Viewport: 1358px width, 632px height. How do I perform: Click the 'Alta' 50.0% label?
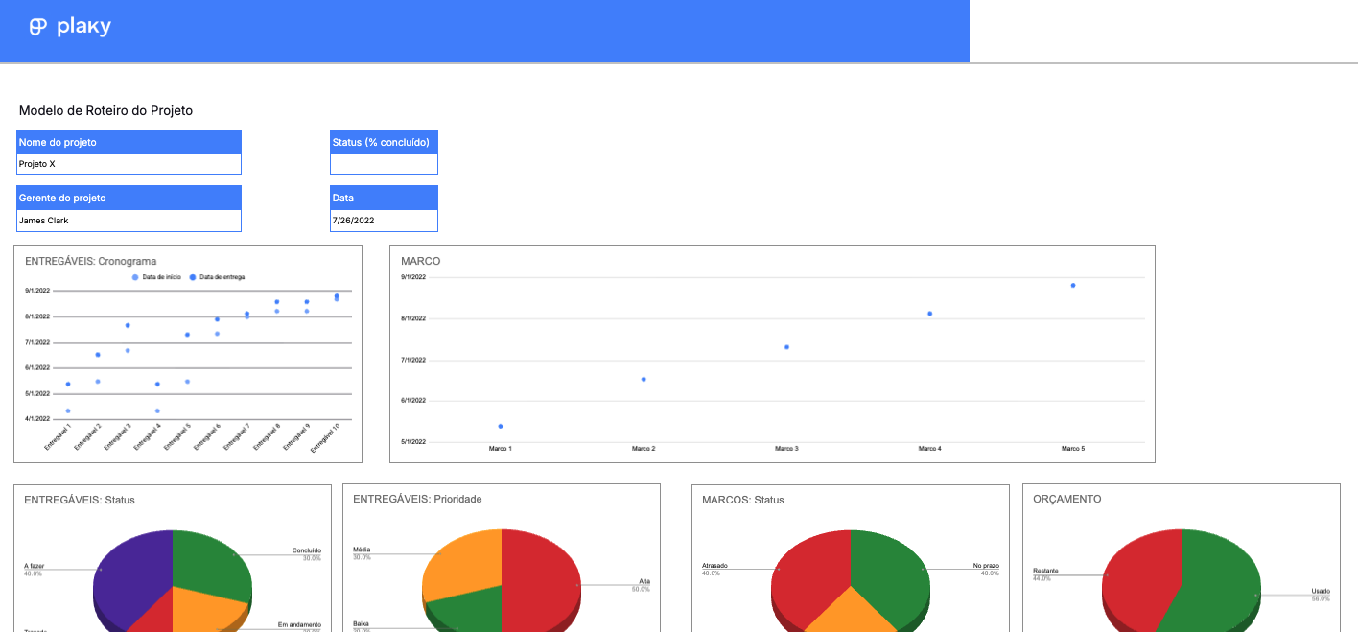[x=641, y=585]
